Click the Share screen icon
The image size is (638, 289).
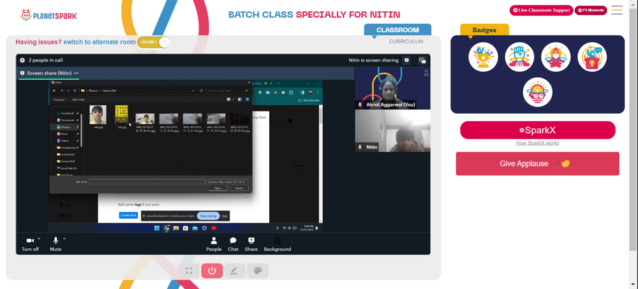[251, 241]
